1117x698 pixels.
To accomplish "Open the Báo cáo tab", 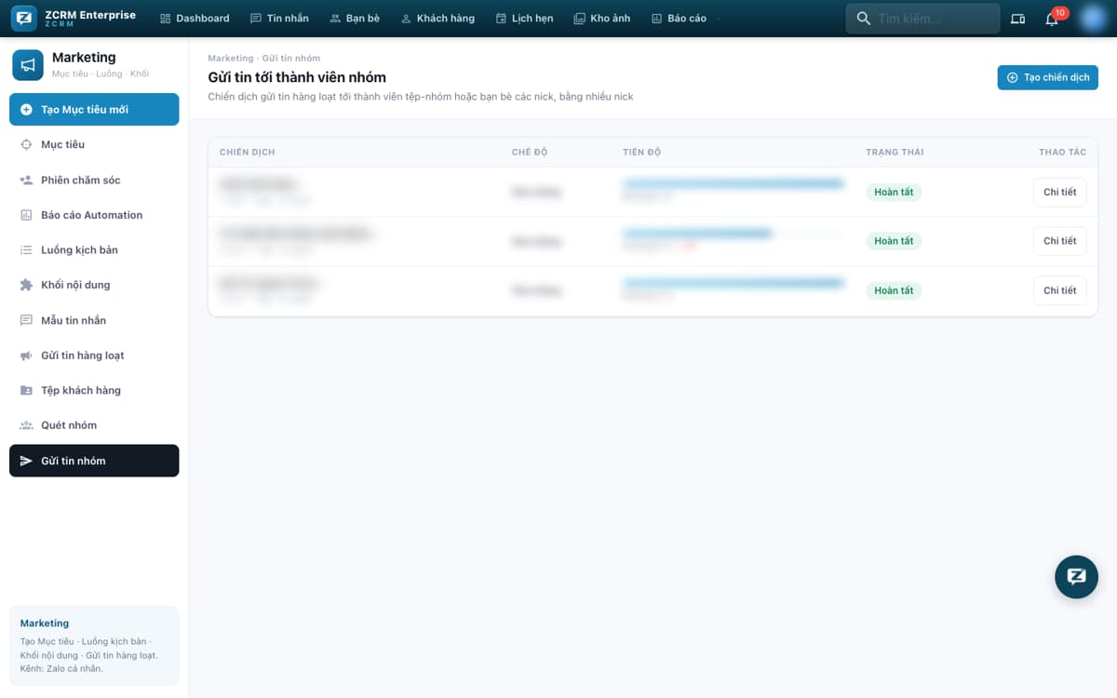I will (679, 19).
